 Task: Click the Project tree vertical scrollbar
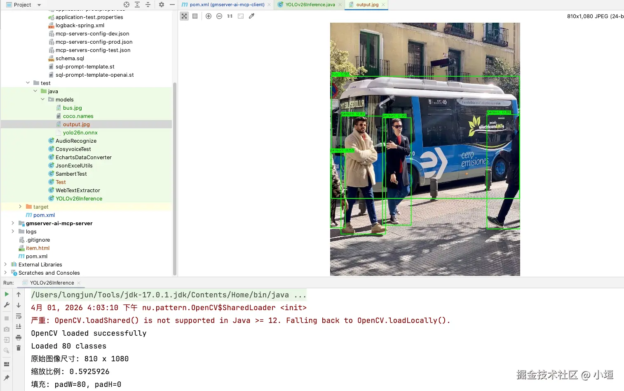point(175,179)
